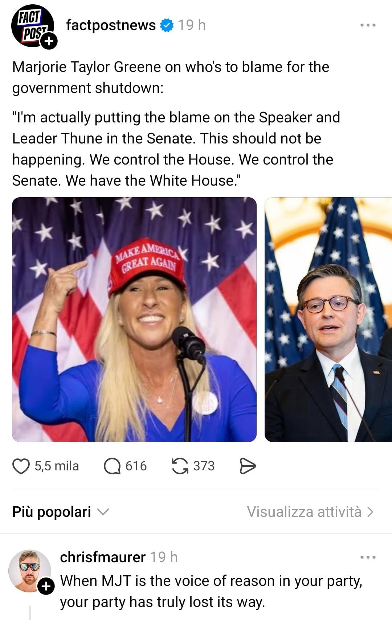Tap the Fact Post profile avatar
This screenshot has height=620, width=392.
[32, 25]
